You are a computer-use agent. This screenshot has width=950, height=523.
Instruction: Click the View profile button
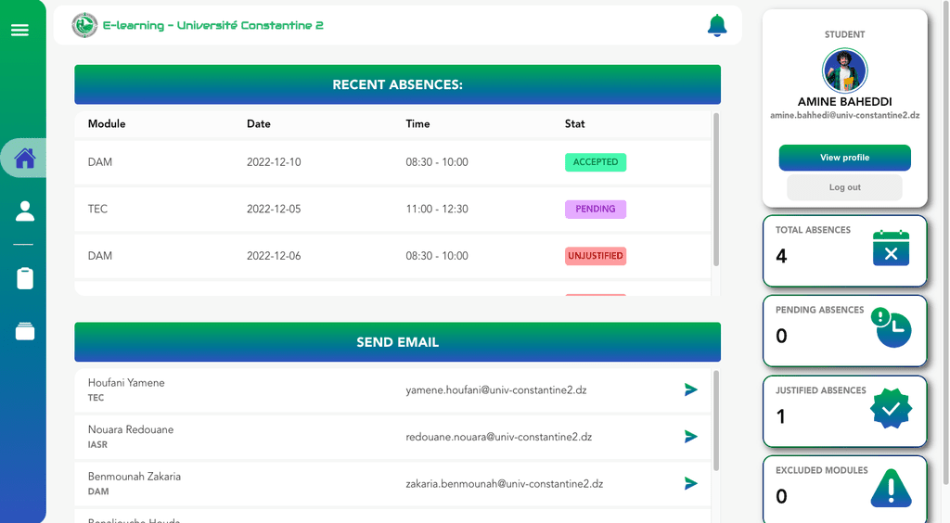(x=844, y=158)
